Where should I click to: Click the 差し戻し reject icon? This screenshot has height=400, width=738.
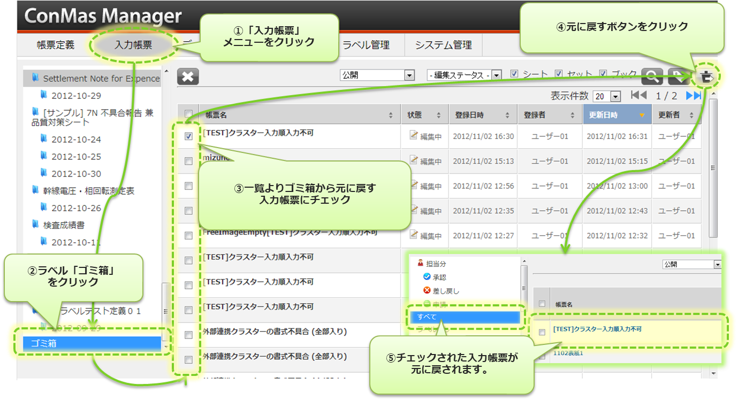427,291
